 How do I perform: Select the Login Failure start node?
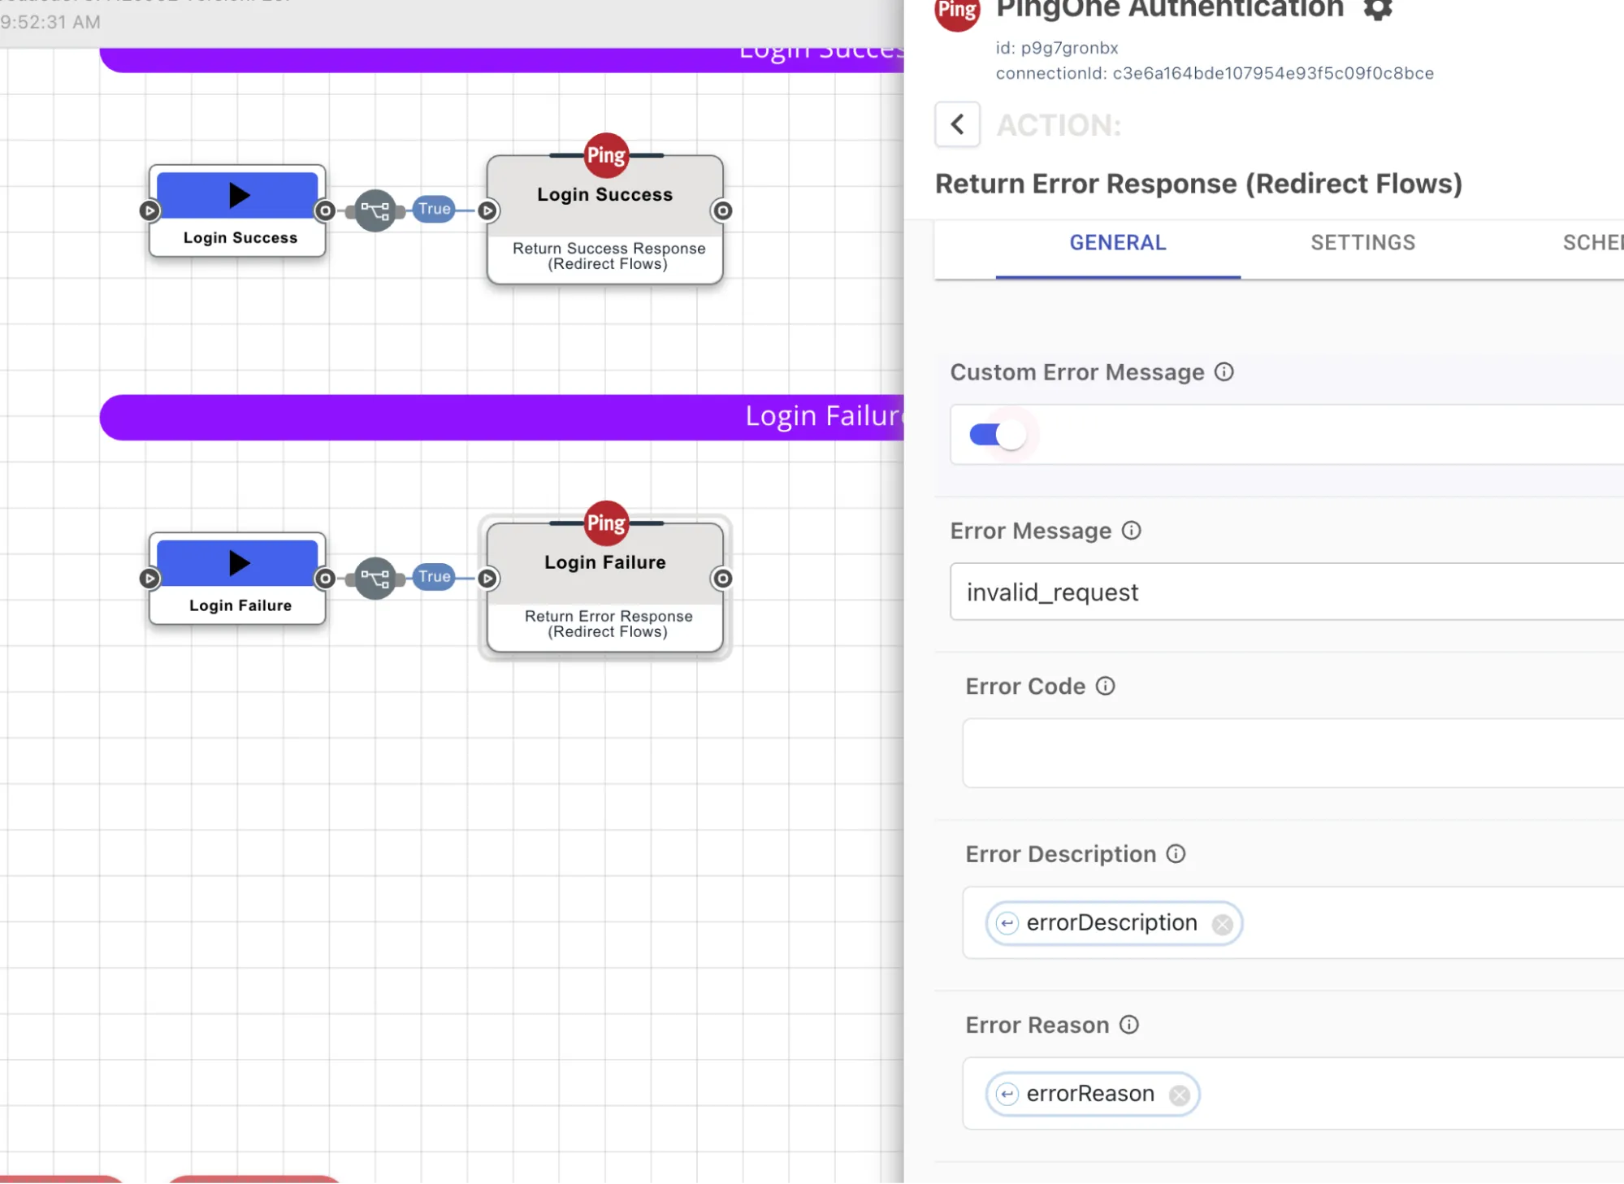237,579
